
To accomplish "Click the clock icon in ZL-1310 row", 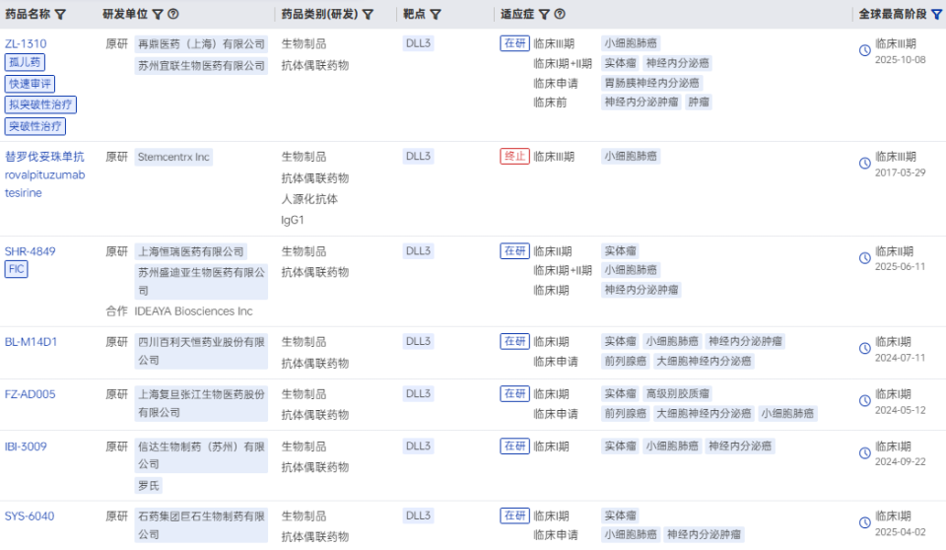I will [x=865, y=50].
